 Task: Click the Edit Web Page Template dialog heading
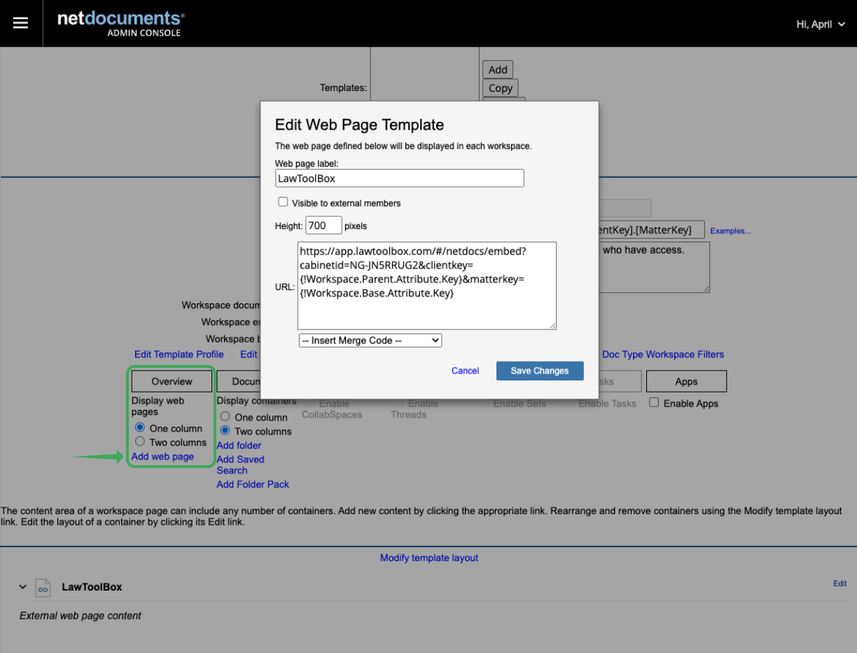359,125
